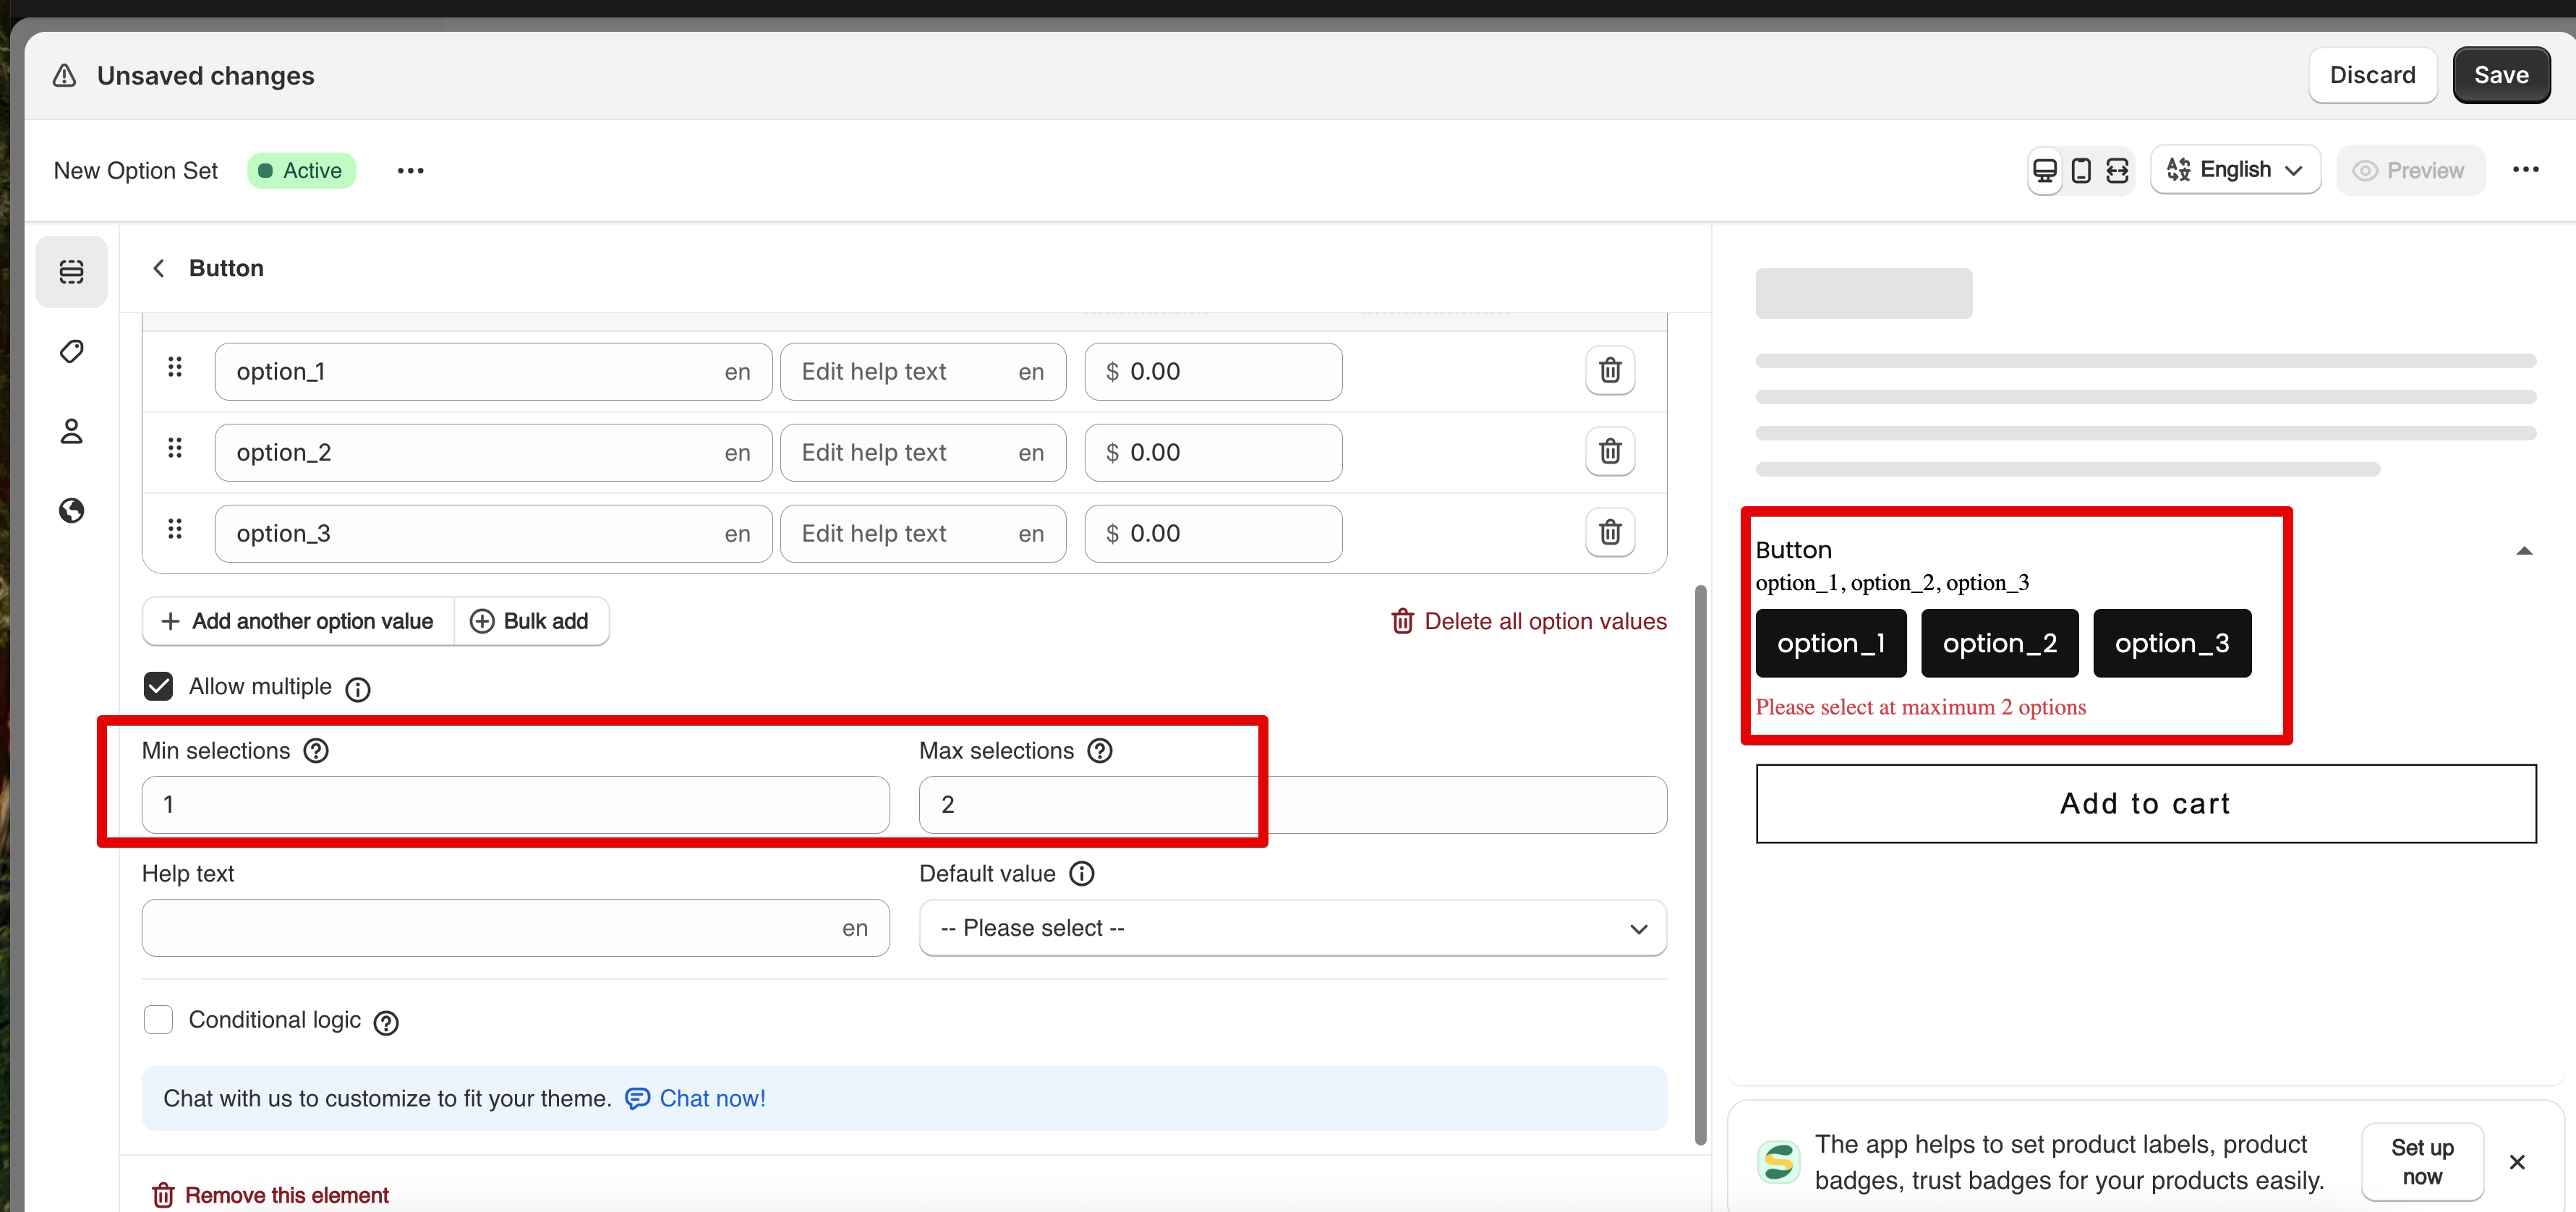The width and height of the screenshot is (2576, 1212).
Task: Open three-dot menu next to Active badge
Action: (410, 171)
